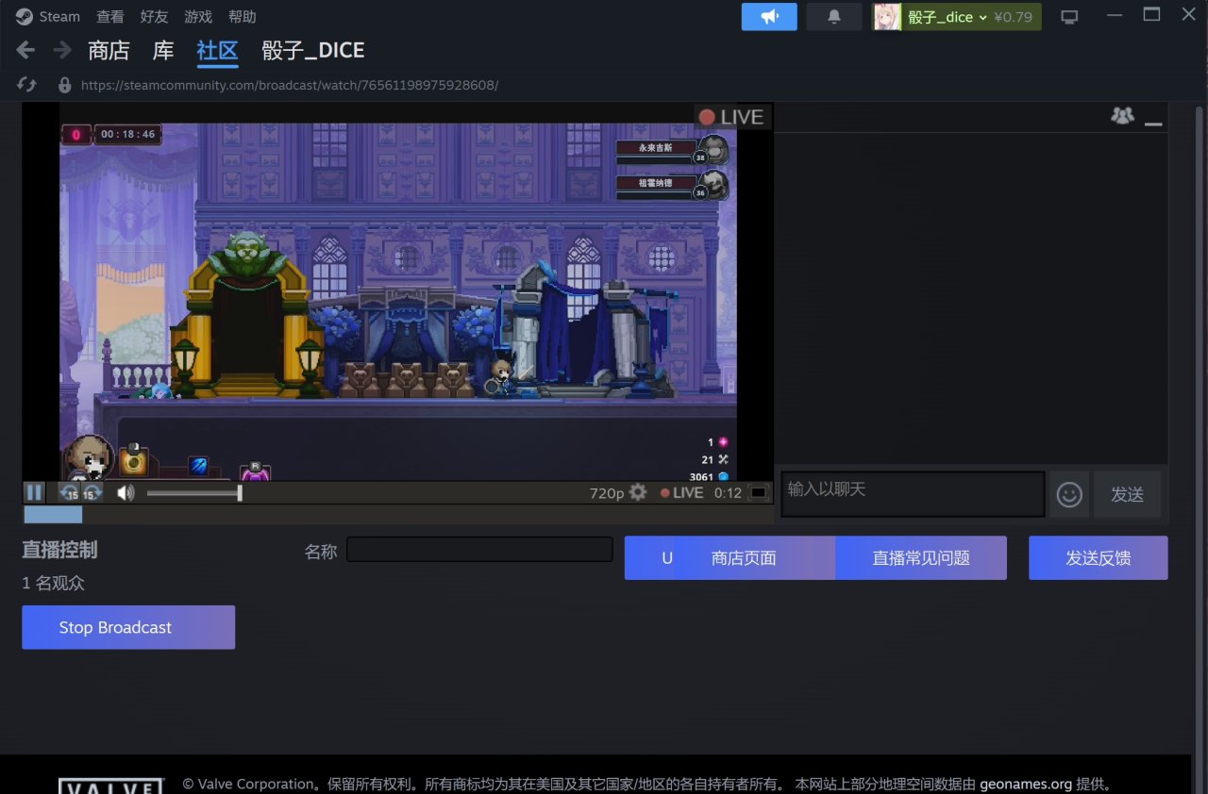
Task: Show the chat viewers list icon
Action: [1122, 116]
